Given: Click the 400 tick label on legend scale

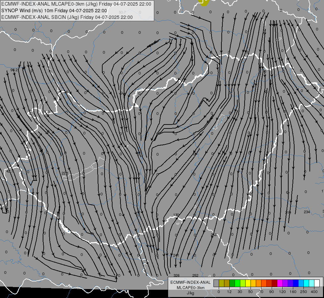Looking at the screenshot, I should pyautogui.click(x=314, y=292).
